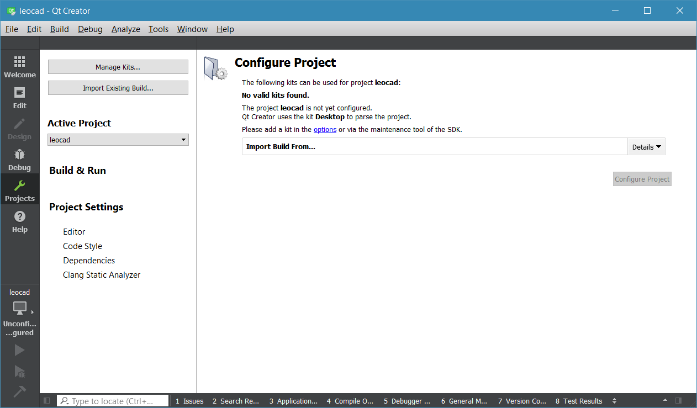Select Code Style settings
The image size is (697, 408).
tap(82, 246)
